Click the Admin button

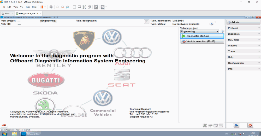243,22
